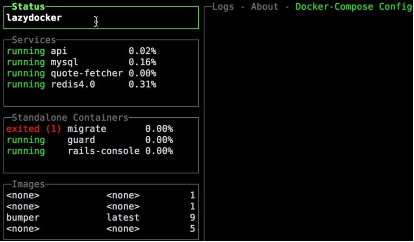Click the red exited (1) status
Screen dimensions: 414x242
34,129
